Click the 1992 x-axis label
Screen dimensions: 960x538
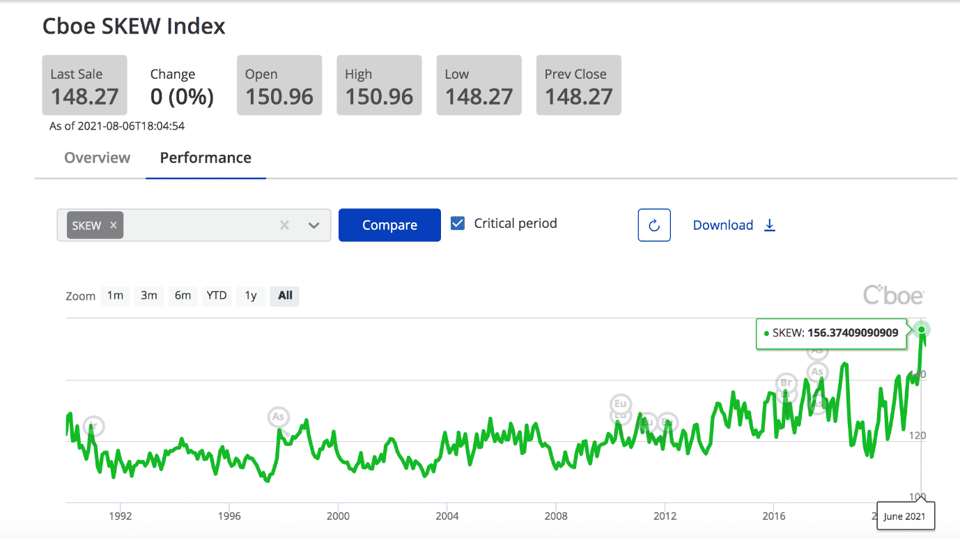(x=121, y=516)
